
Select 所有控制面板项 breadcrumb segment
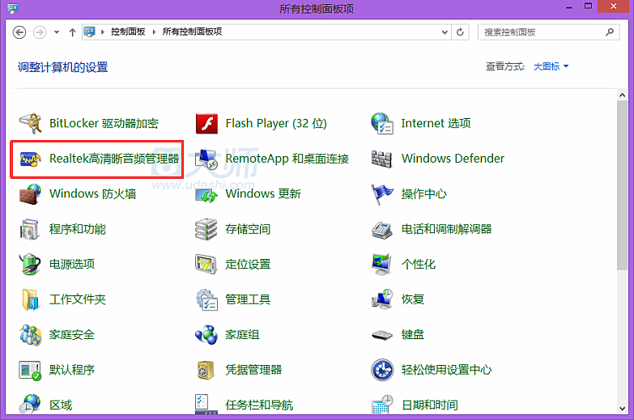pyautogui.click(x=192, y=32)
